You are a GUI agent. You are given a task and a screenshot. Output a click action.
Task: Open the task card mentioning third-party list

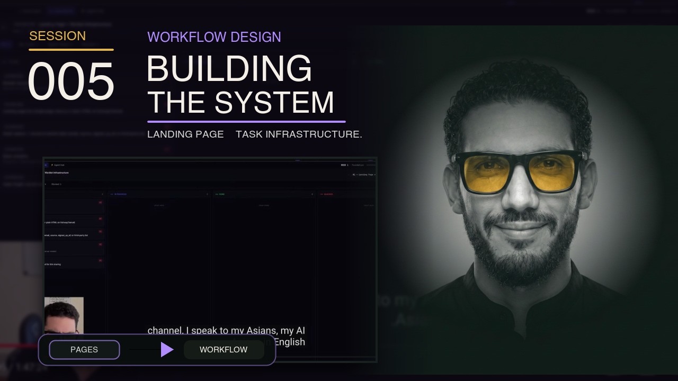pos(74,233)
